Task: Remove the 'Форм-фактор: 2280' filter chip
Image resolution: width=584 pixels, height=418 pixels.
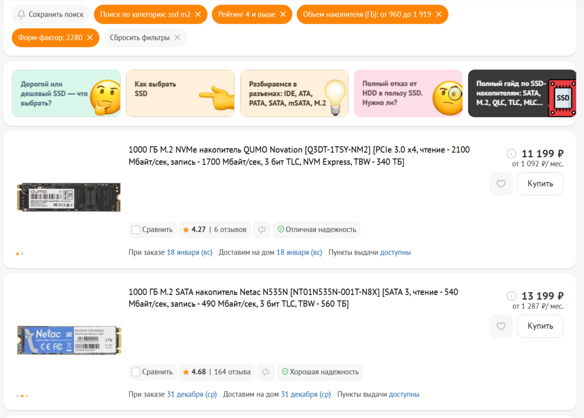Action: coord(89,38)
